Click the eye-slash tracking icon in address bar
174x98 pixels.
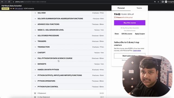[155, 2]
